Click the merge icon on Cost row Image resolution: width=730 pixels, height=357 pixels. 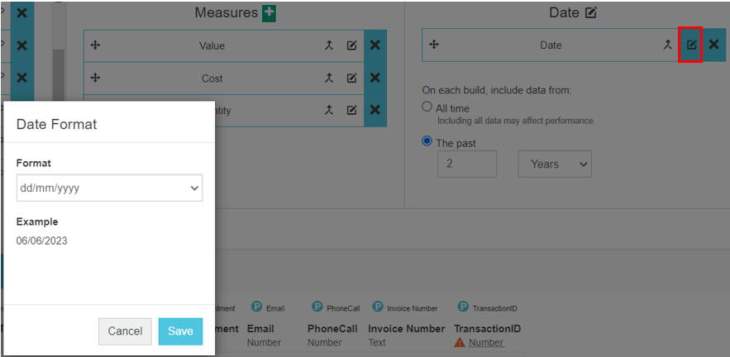click(328, 79)
